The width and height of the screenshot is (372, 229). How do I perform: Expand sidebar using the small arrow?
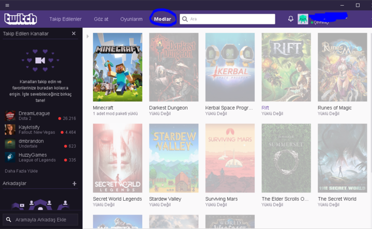point(88,36)
